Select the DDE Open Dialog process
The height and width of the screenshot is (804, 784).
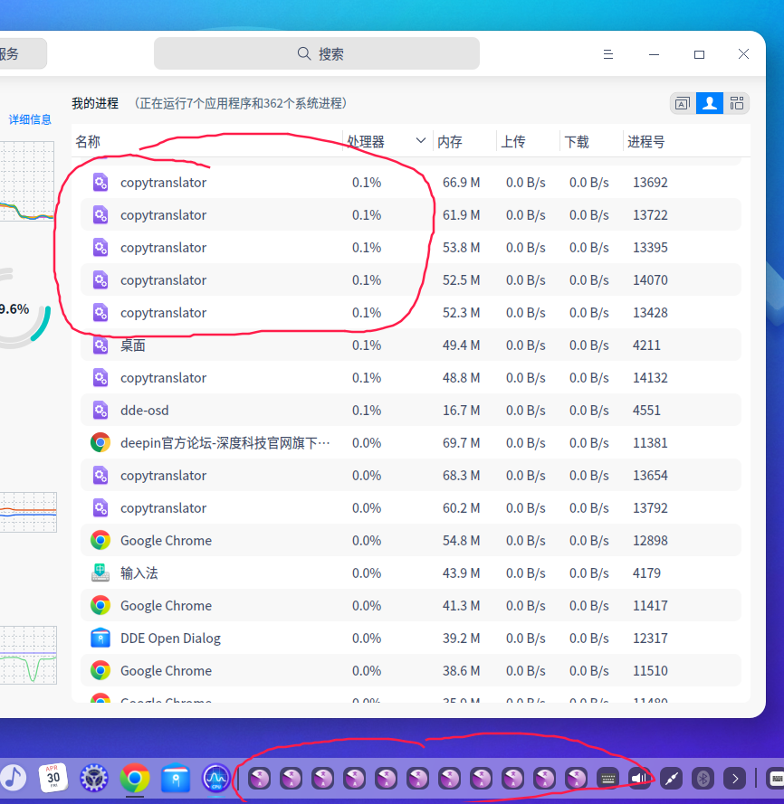click(x=411, y=638)
